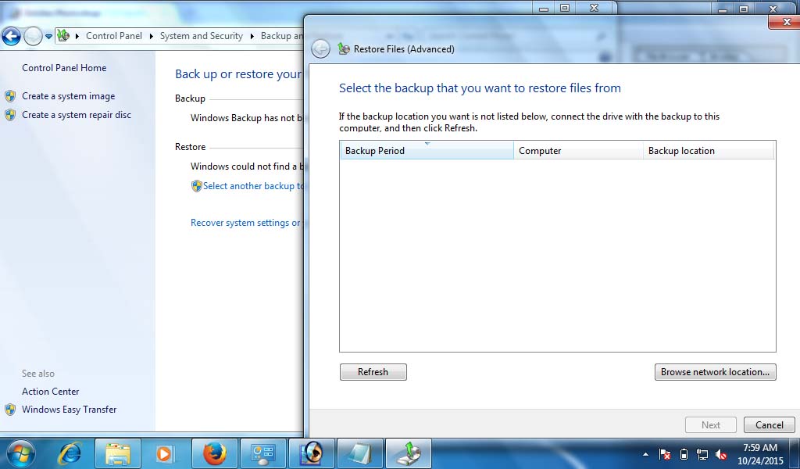Open recent pages dropdown in Control Panel

click(x=48, y=36)
